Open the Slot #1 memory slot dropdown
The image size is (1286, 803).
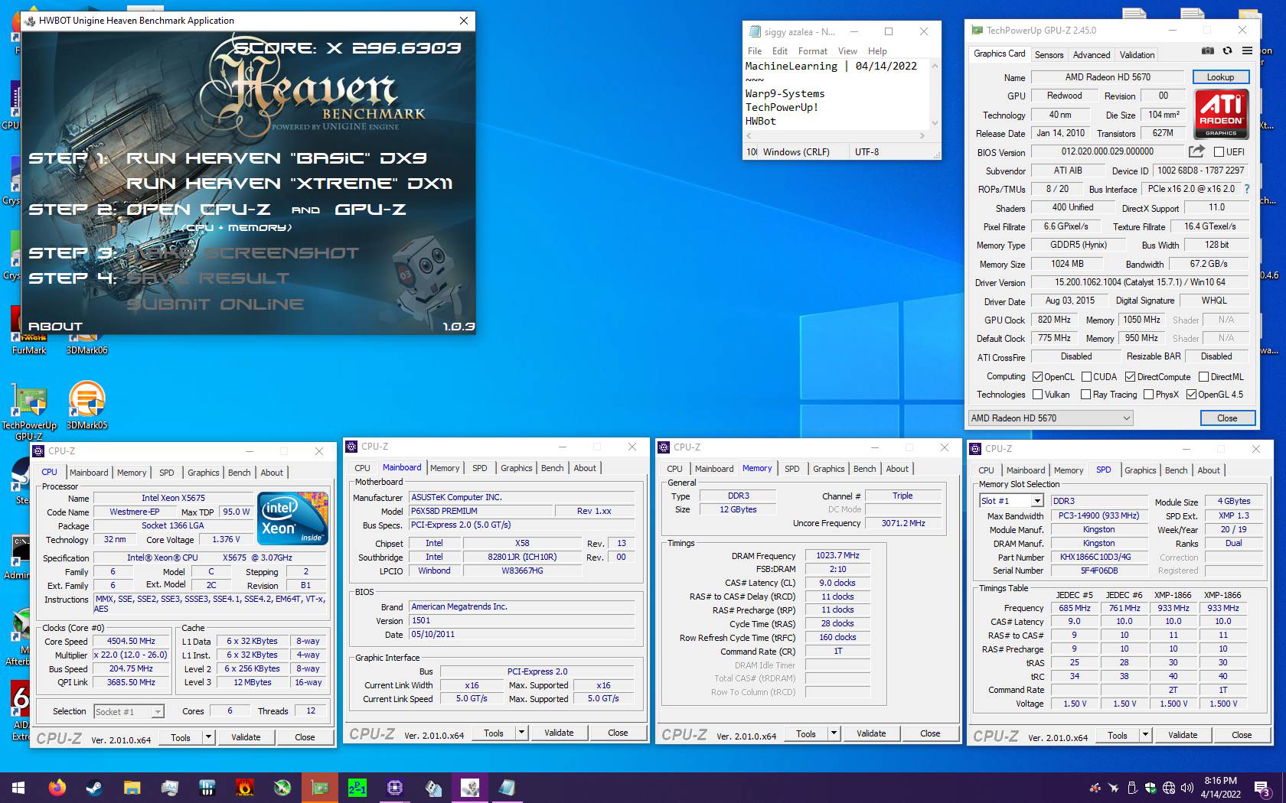[x=1011, y=501]
